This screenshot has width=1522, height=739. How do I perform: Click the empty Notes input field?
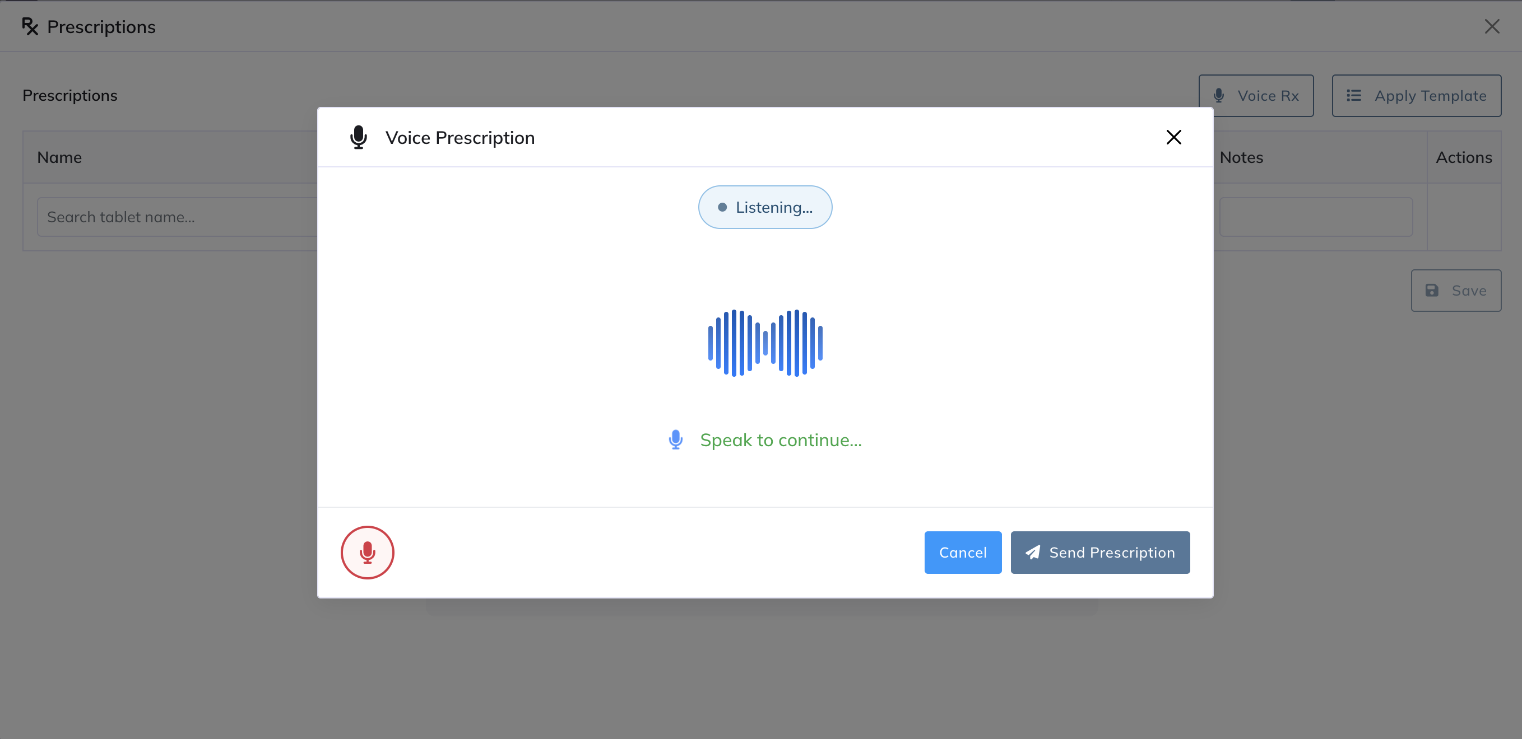point(1316,217)
